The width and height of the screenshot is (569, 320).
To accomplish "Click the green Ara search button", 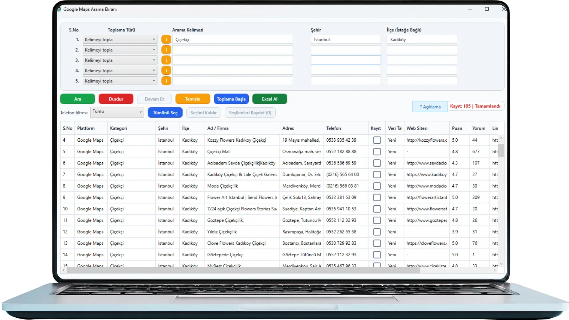I will pyautogui.click(x=78, y=99).
